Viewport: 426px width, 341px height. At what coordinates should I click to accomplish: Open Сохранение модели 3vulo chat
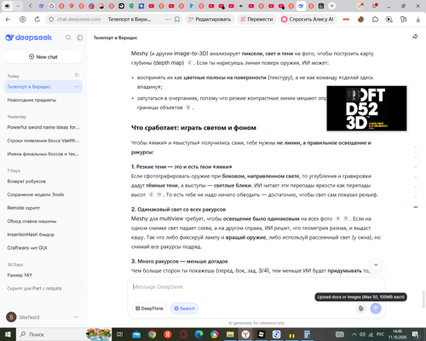tap(43, 194)
